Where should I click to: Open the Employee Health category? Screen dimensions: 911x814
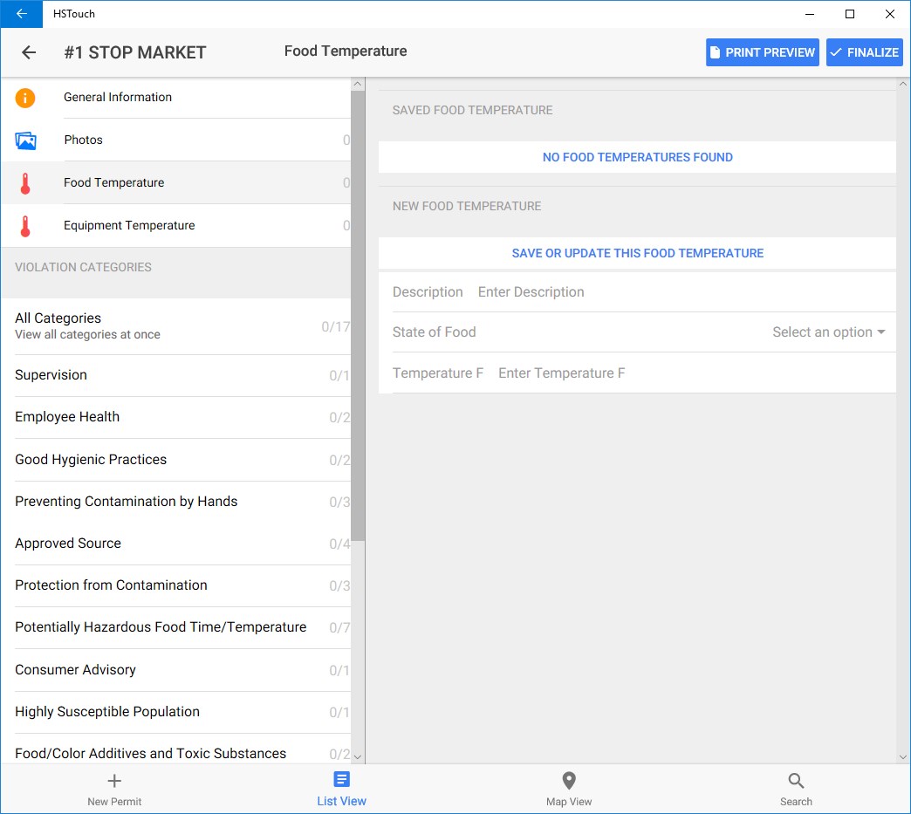click(x=175, y=417)
